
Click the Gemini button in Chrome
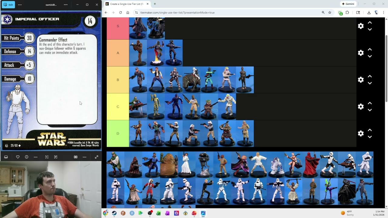(348, 4)
